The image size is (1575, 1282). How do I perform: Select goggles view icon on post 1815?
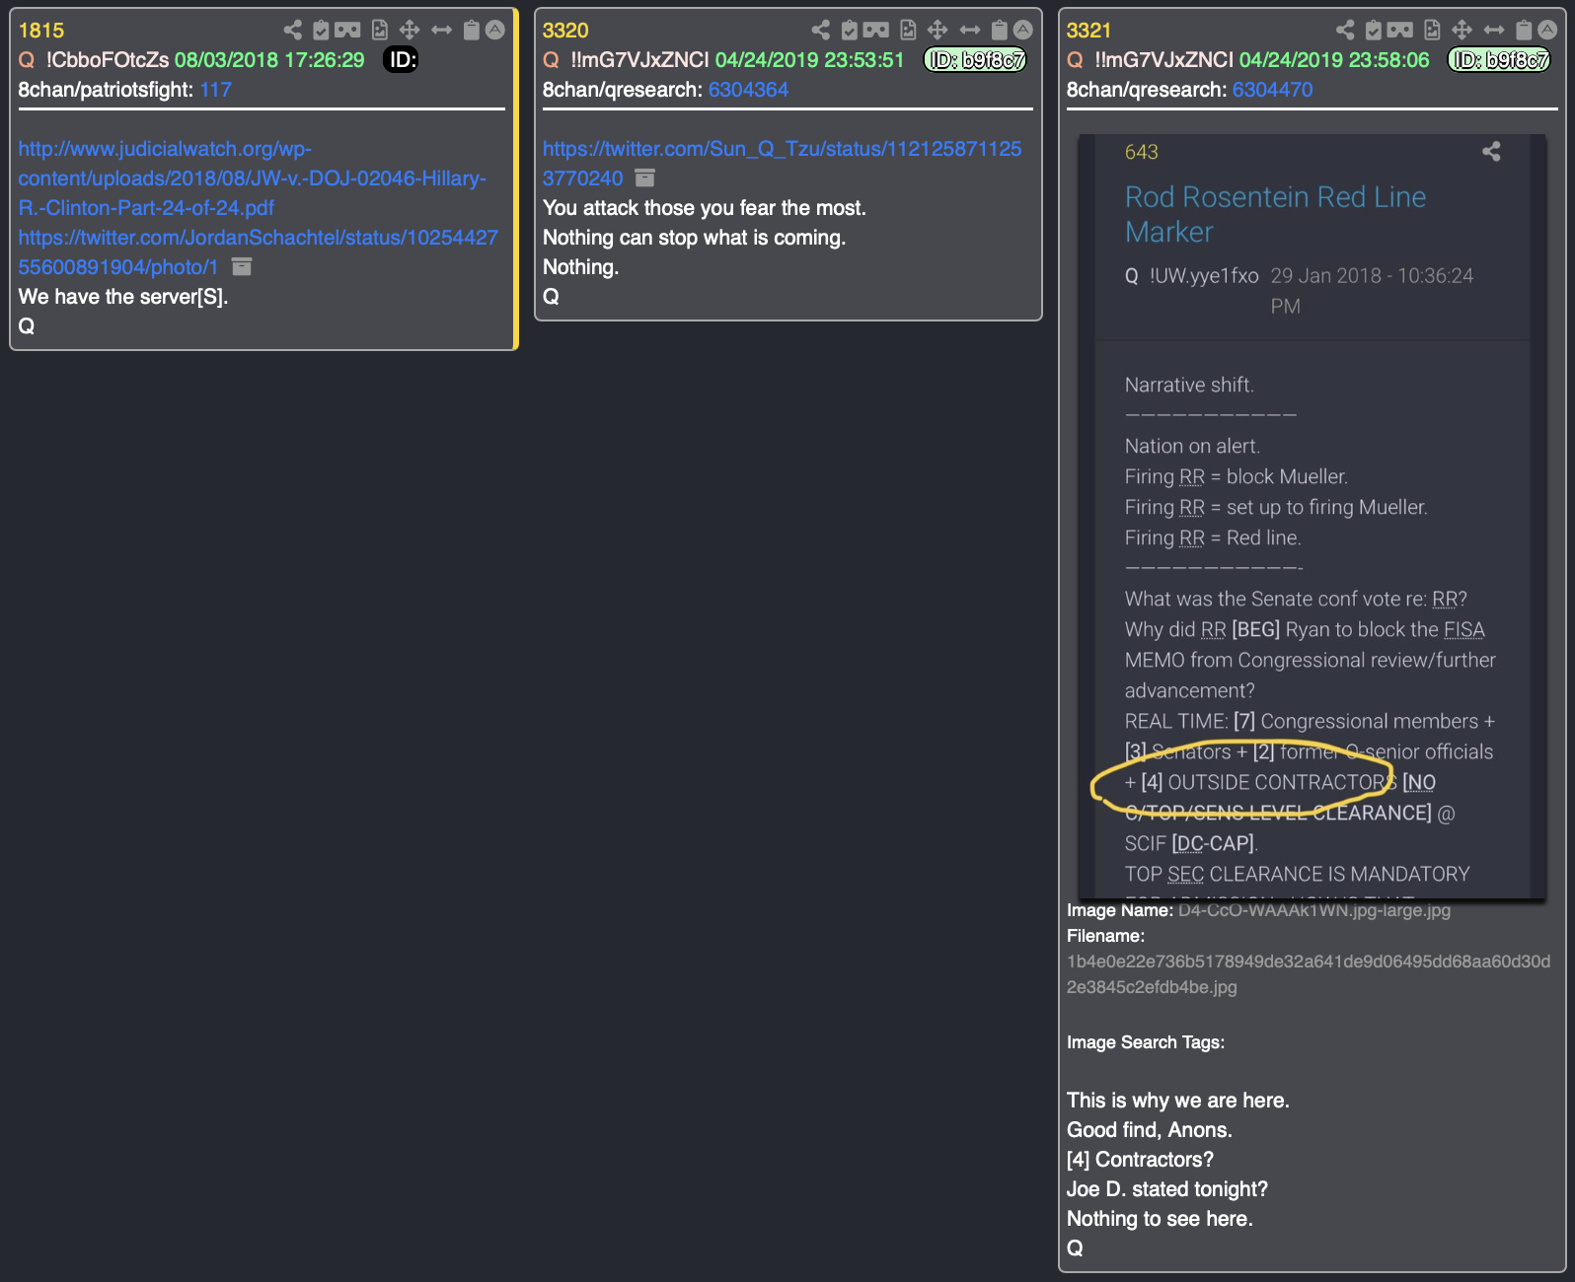(347, 31)
